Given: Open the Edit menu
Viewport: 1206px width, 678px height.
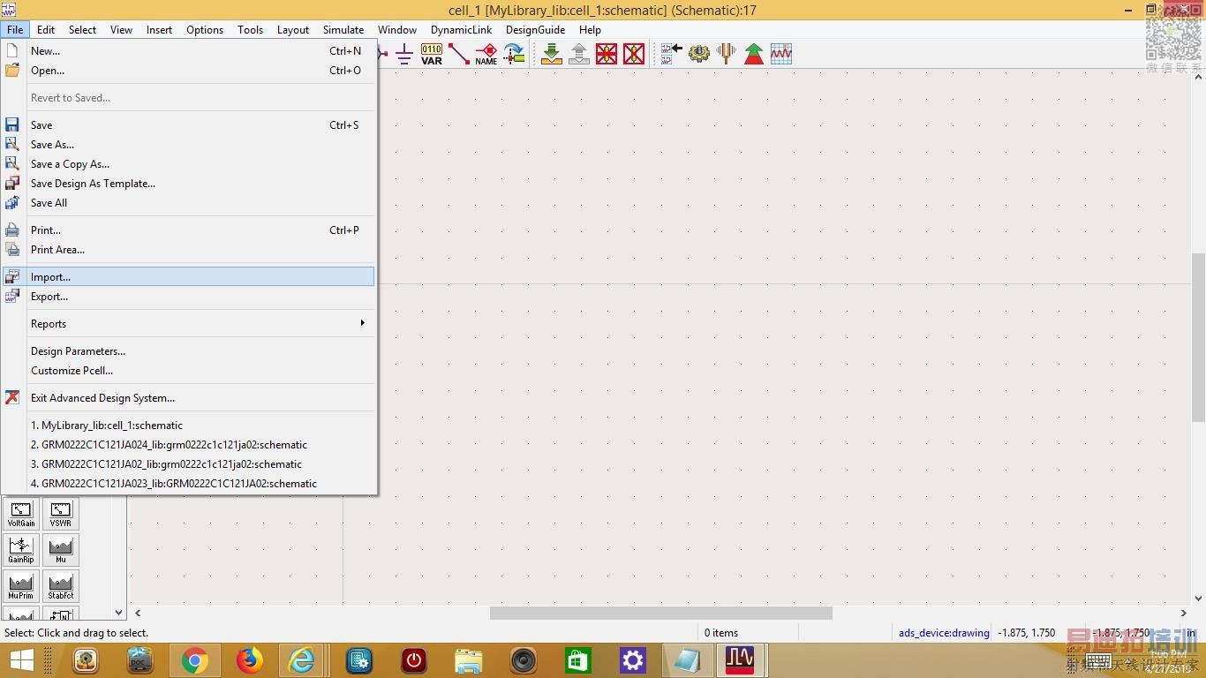Looking at the screenshot, I should (x=46, y=29).
